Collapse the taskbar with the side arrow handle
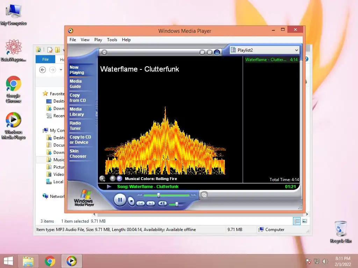Viewport: 358px width, 268px height. pyautogui.click(x=96, y=113)
